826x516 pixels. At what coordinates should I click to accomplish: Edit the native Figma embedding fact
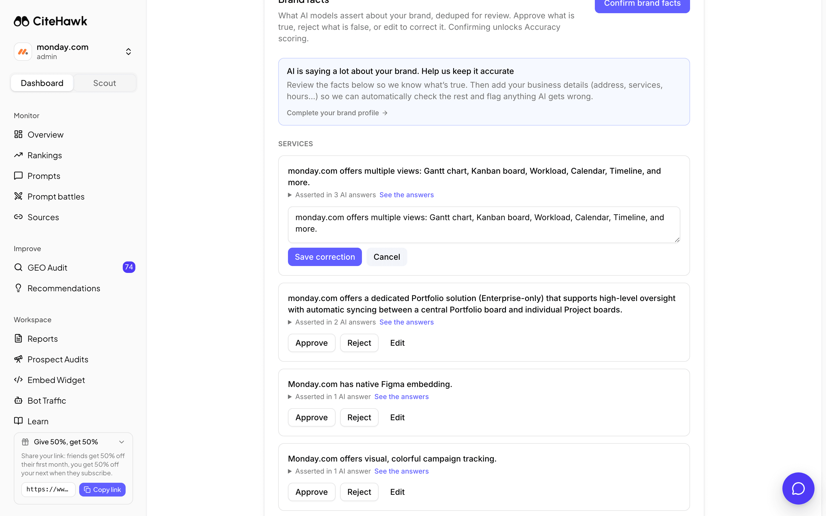tap(397, 417)
